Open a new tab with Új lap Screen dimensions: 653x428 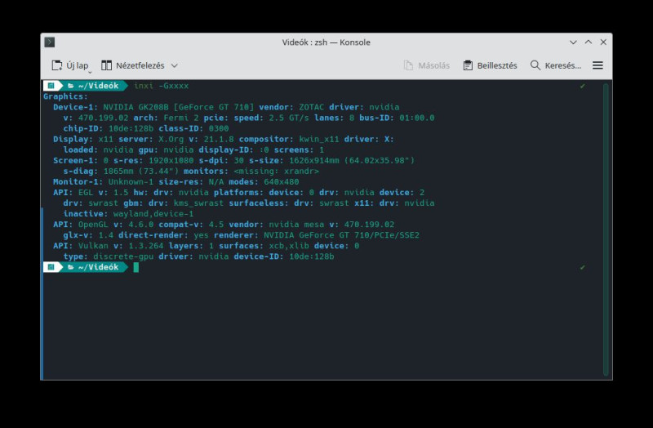tap(70, 65)
